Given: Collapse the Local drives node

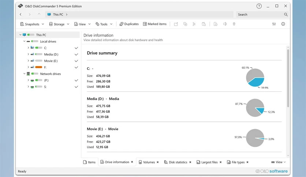Looking at the screenshot, I should point(25,41).
